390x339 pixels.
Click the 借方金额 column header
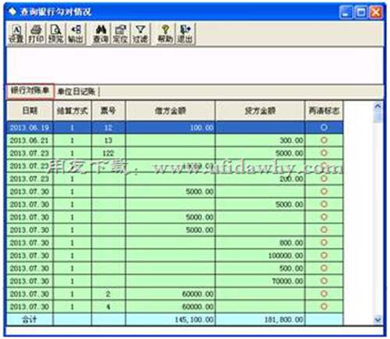pyautogui.click(x=170, y=111)
